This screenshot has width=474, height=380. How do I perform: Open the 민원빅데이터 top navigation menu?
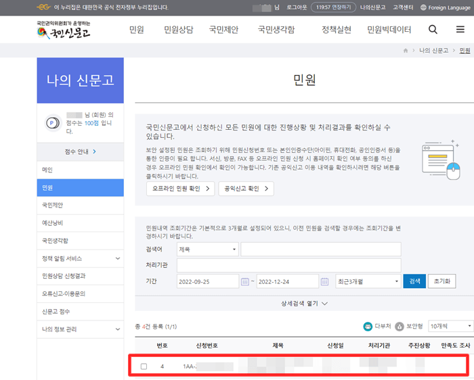389,30
